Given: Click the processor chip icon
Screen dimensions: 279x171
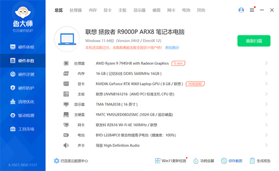Looking at the screenshot, I should (x=66, y=63).
